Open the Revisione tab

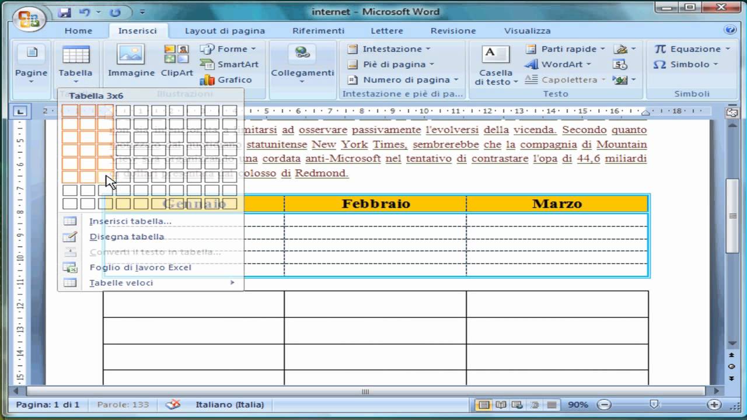(453, 31)
